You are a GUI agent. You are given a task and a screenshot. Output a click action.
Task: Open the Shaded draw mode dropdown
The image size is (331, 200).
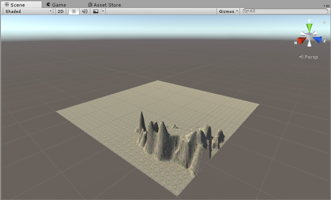pos(28,11)
